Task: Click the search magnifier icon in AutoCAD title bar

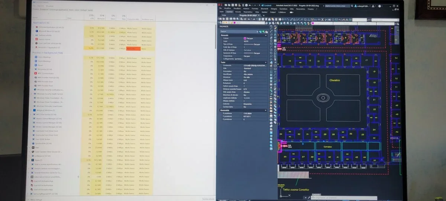Action: tap(352, 6)
